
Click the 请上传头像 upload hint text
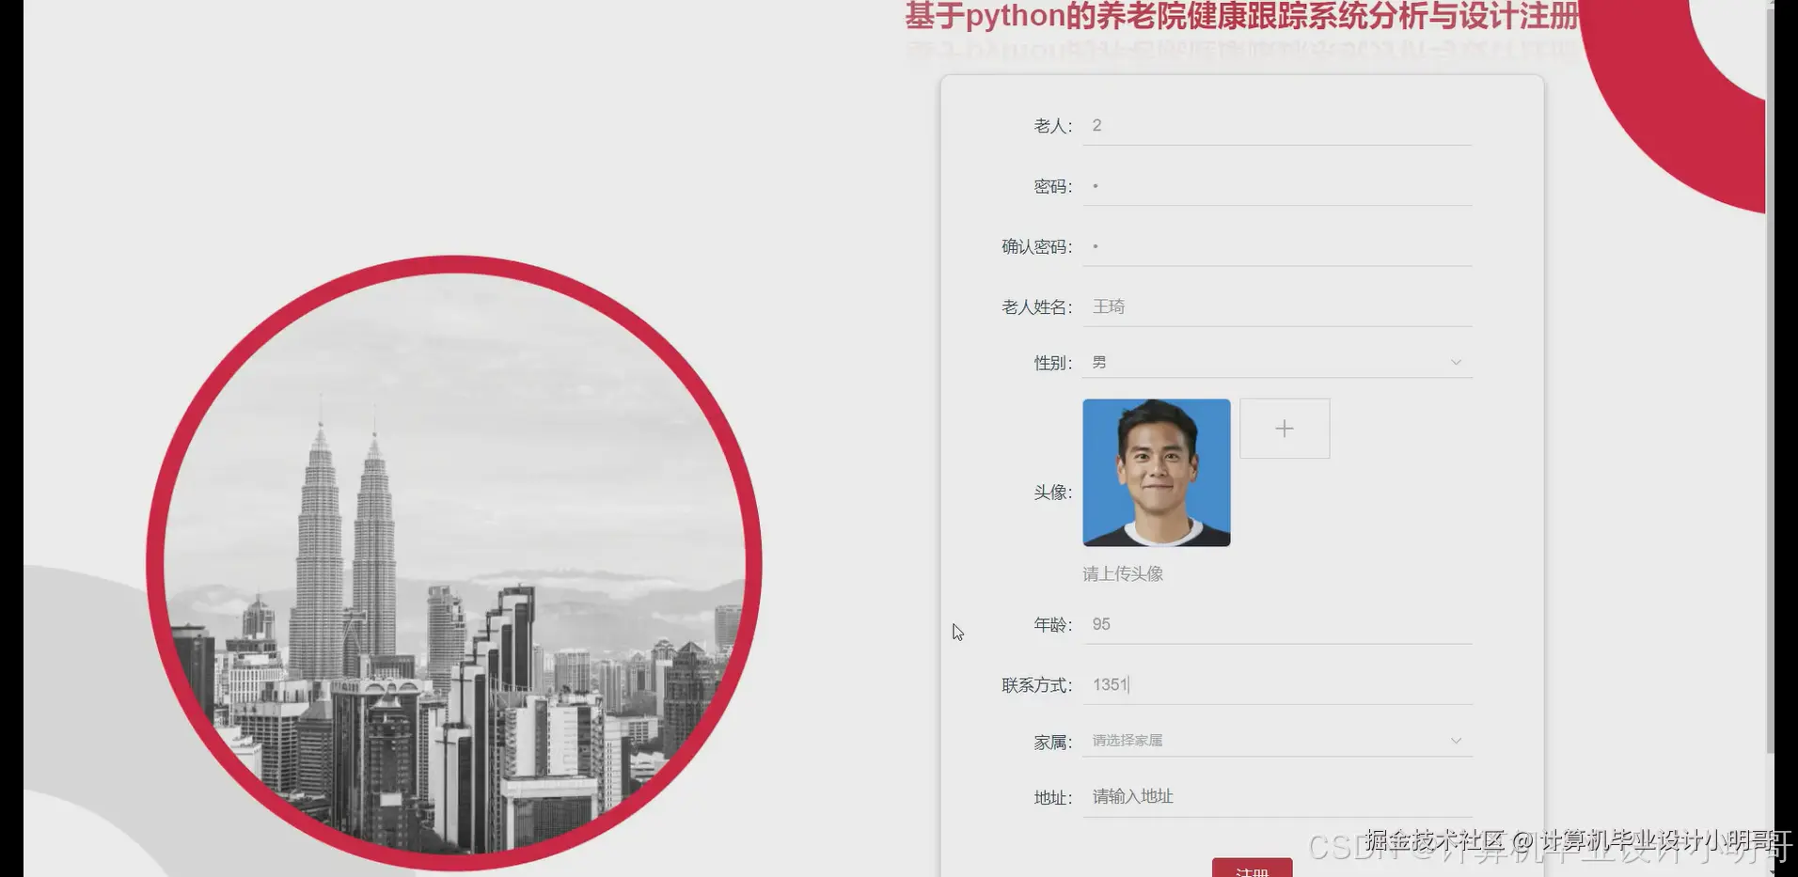point(1123,573)
